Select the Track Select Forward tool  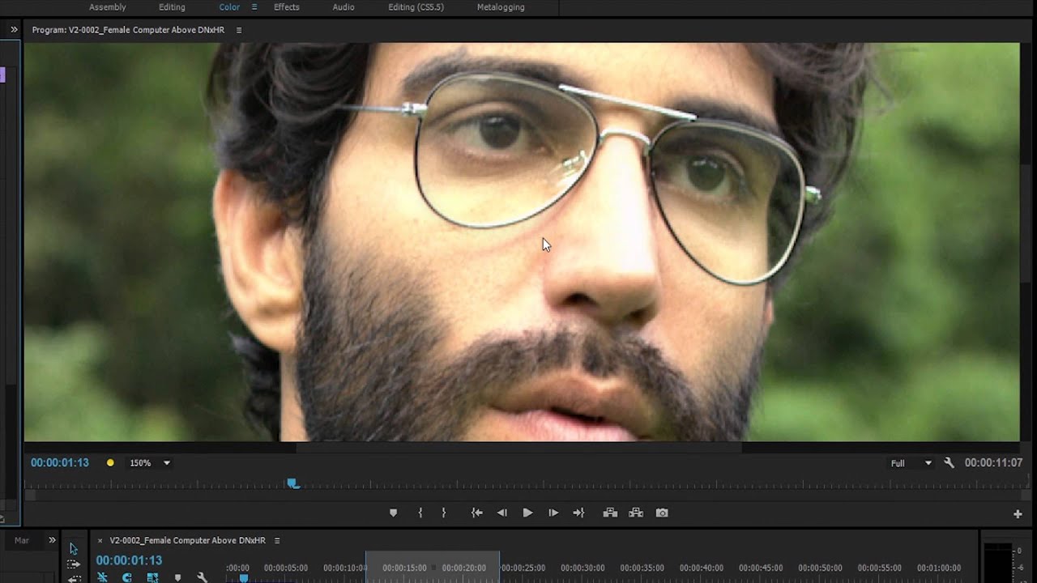[74, 564]
